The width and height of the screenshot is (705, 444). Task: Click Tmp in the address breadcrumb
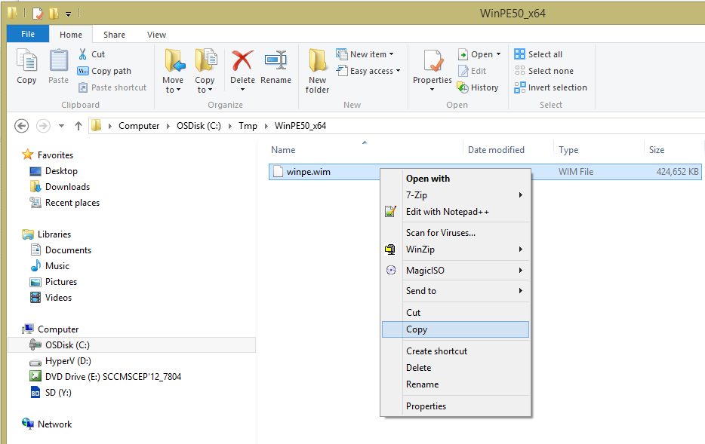tap(248, 126)
